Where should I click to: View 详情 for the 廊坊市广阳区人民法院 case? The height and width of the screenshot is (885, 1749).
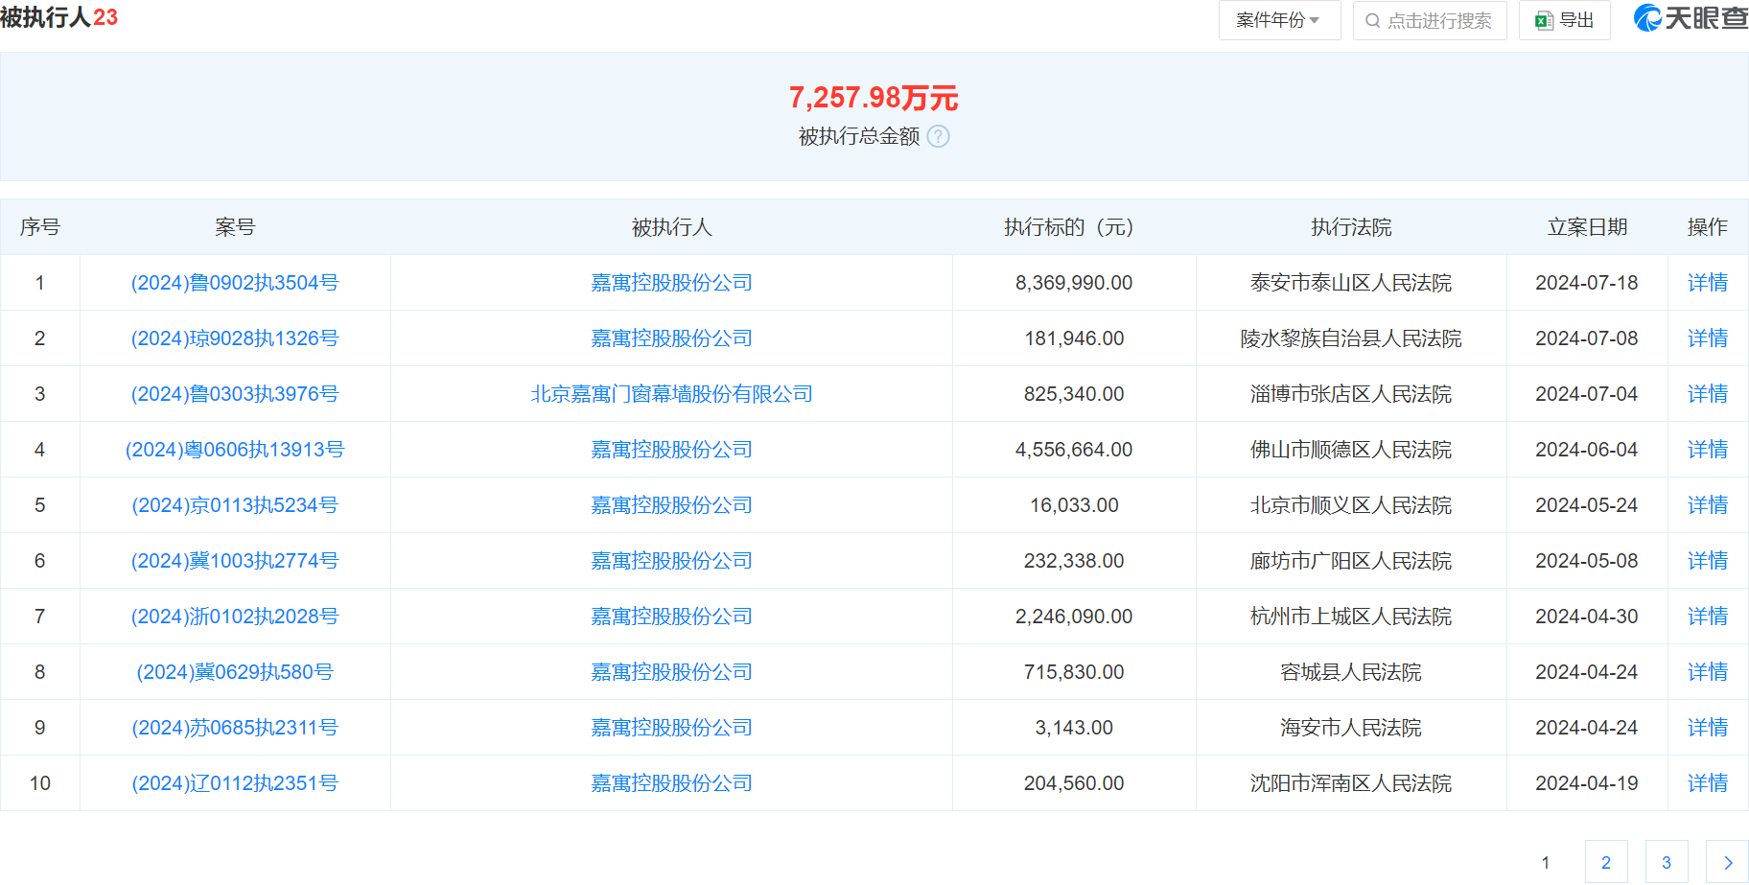[1708, 561]
